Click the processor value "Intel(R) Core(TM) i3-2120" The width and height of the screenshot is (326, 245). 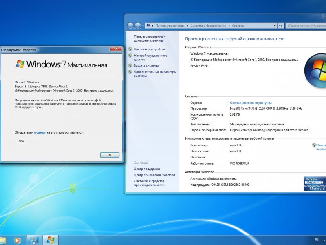click(x=266, y=109)
